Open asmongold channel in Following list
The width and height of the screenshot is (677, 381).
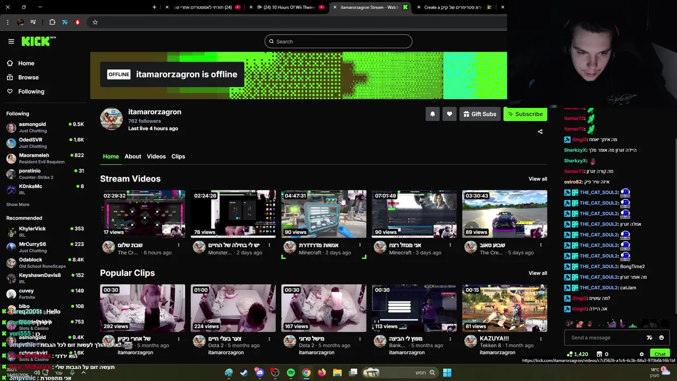point(45,127)
